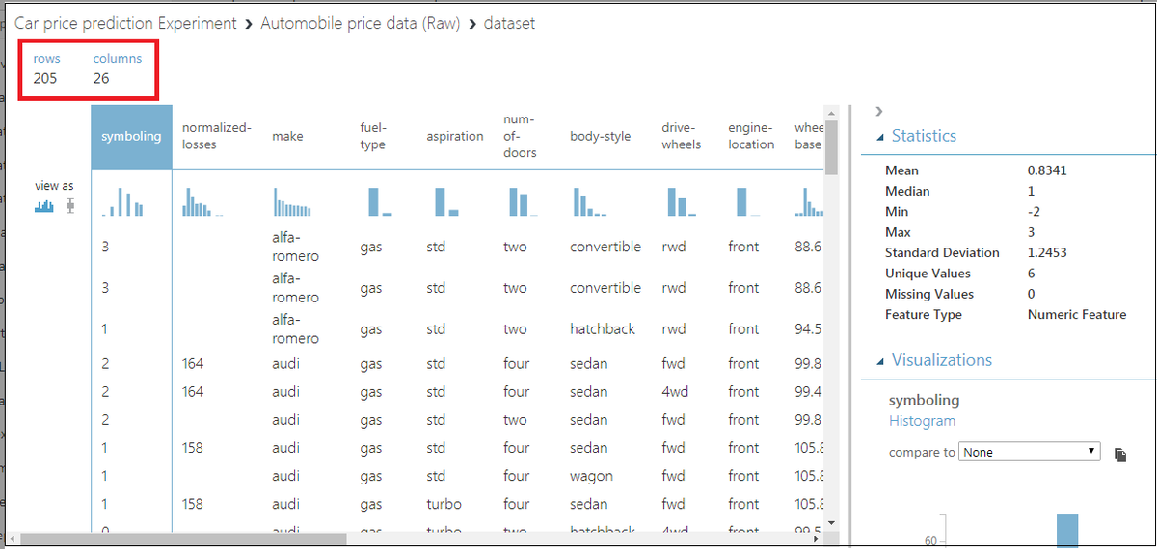
Task: Open the compare to dropdown
Action: tap(1030, 452)
